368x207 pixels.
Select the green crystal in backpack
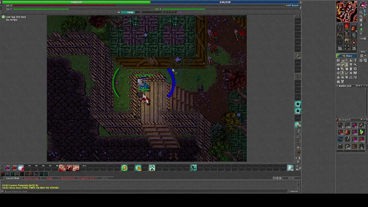(362, 132)
